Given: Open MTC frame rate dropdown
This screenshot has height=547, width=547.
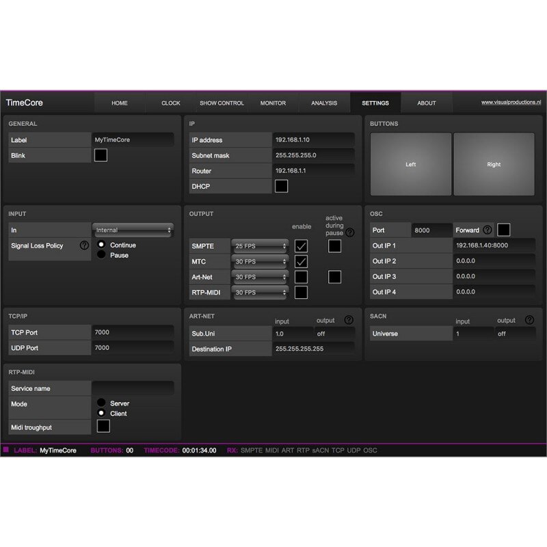Looking at the screenshot, I should click(x=260, y=261).
